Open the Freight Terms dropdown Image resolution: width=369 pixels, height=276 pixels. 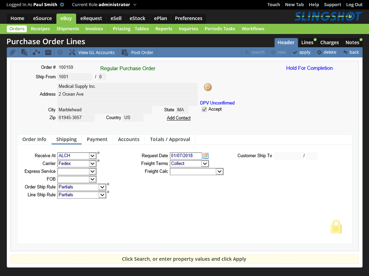pyautogui.click(x=205, y=163)
